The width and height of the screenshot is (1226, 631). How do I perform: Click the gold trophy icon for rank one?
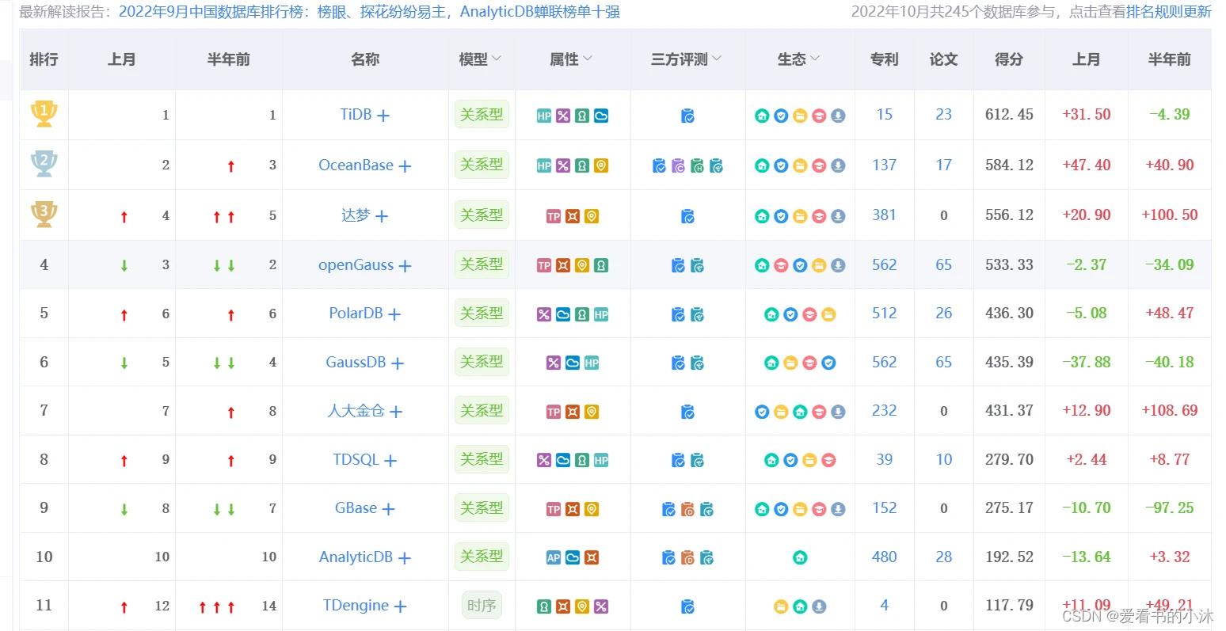click(44, 115)
